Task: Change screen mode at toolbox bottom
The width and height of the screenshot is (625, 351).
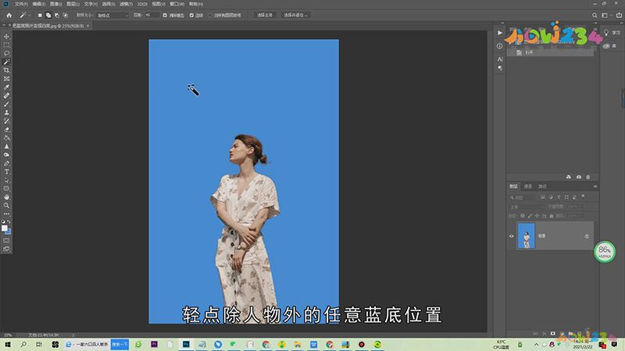Action: click(x=6, y=249)
